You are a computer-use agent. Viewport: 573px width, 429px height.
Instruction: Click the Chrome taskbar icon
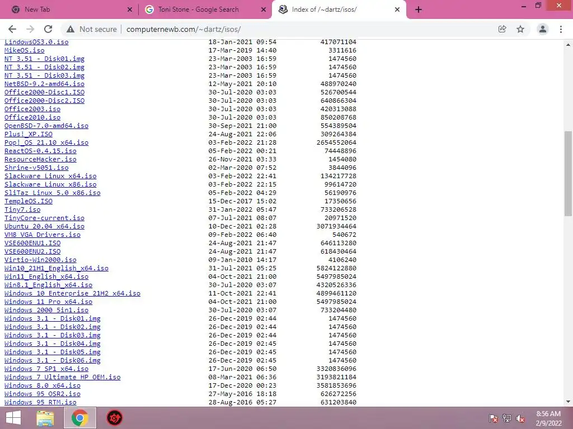79,418
